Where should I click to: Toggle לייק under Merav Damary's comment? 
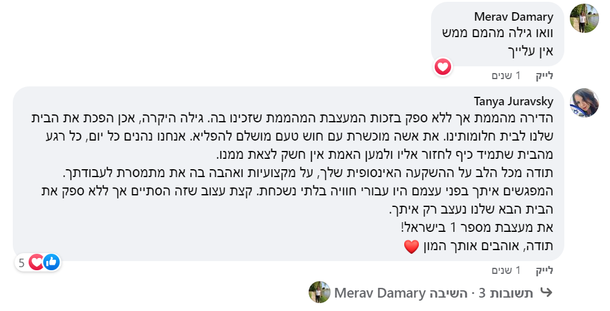click(544, 75)
